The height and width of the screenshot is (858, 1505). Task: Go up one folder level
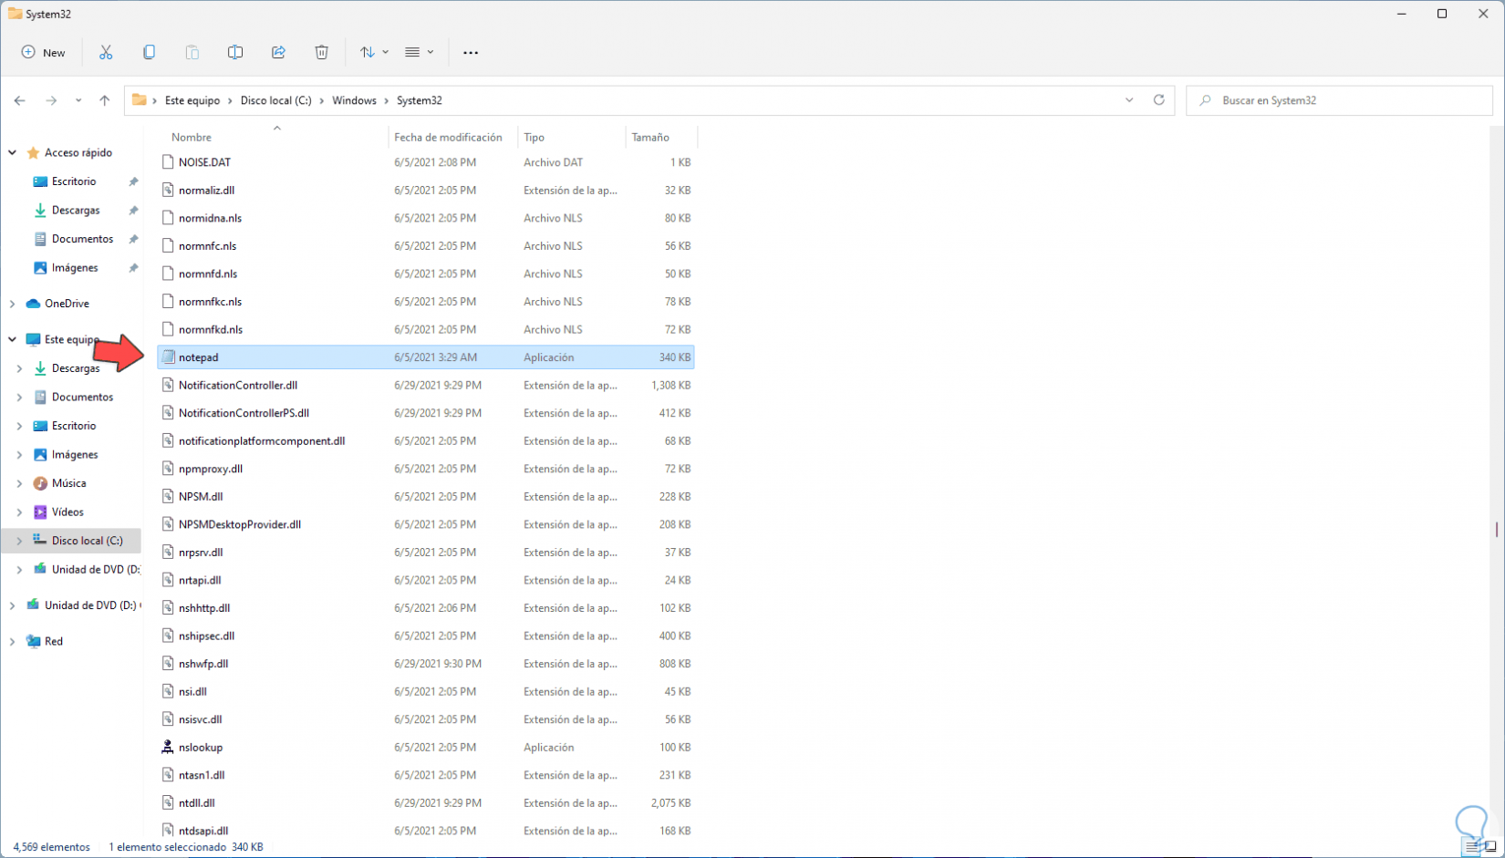[x=105, y=100]
